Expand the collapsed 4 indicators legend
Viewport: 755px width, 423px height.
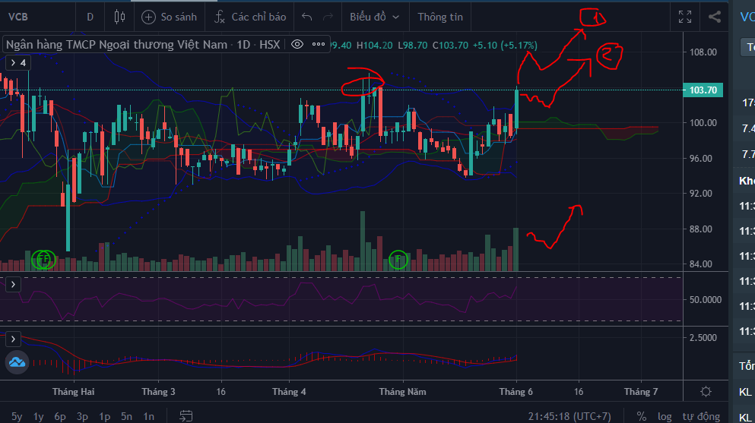point(18,62)
